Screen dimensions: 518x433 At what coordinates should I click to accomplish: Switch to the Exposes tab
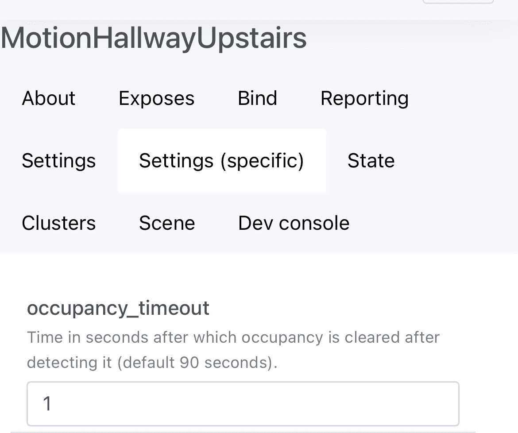(x=156, y=98)
